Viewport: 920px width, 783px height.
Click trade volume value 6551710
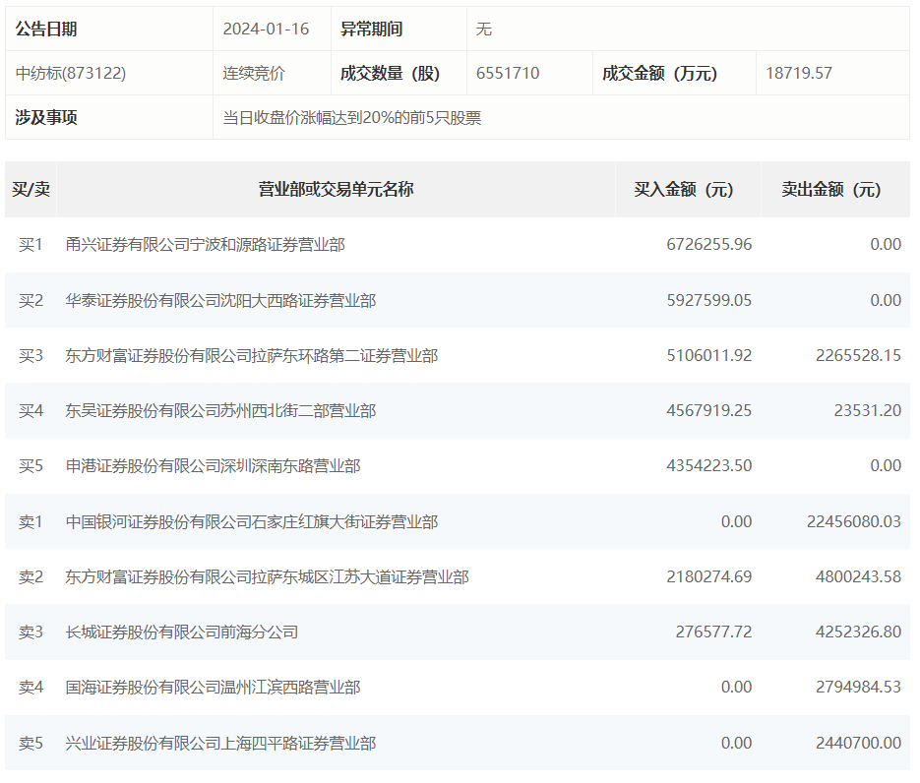tap(508, 74)
